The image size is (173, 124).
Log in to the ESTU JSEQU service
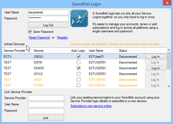click(x=155, y=57)
